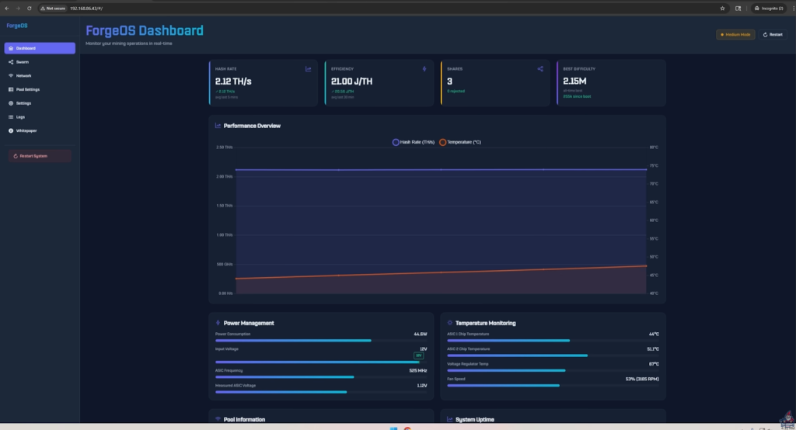The width and height of the screenshot is (796, 430).
Task: Open the Logs page from sidebar
Action: tap(21, 116)
